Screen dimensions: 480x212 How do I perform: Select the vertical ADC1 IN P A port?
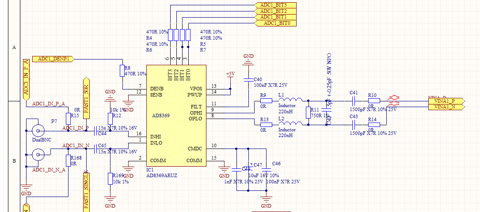[x=27, y=80]
